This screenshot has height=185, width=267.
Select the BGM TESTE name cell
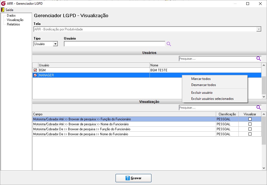click(x=205, y=70)
